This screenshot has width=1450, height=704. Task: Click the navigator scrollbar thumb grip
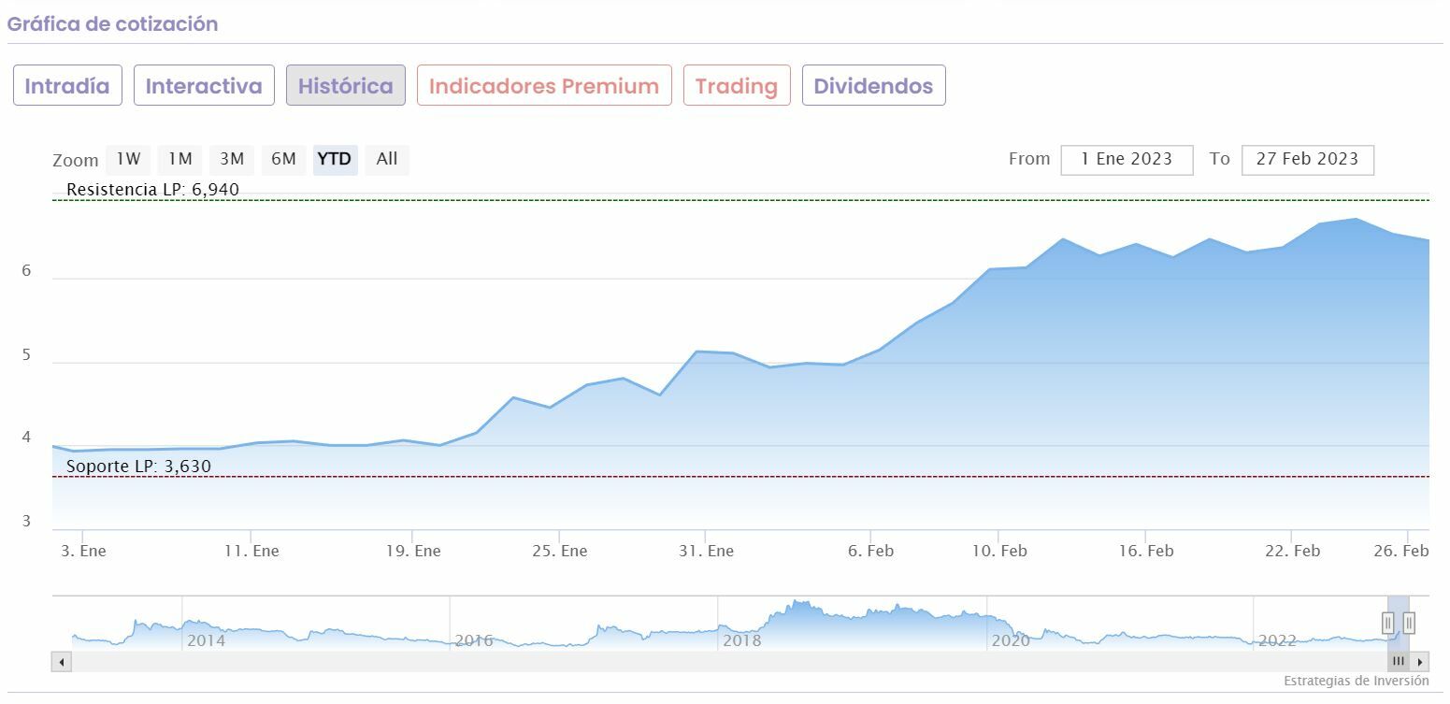[x=1399, y=662]
